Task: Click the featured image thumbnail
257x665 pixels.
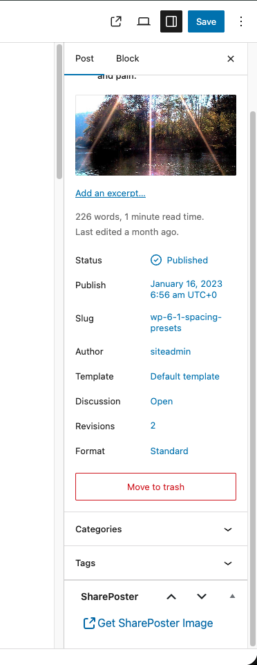Action: pyautogui.click(x=155, y=135)
